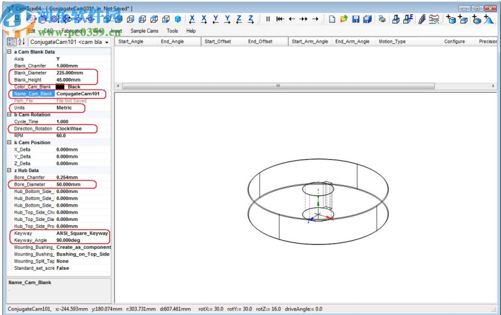Click the Print icon in toolbar
The height and width of the screenshot is (315, 501).
[382, 19]
